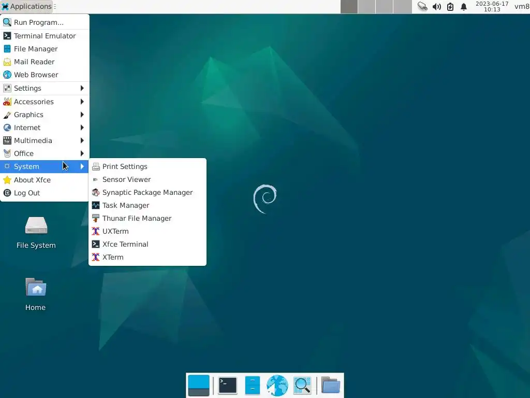
Task: Click the volume speaker tray icon
Action: [x=437, y=7]
